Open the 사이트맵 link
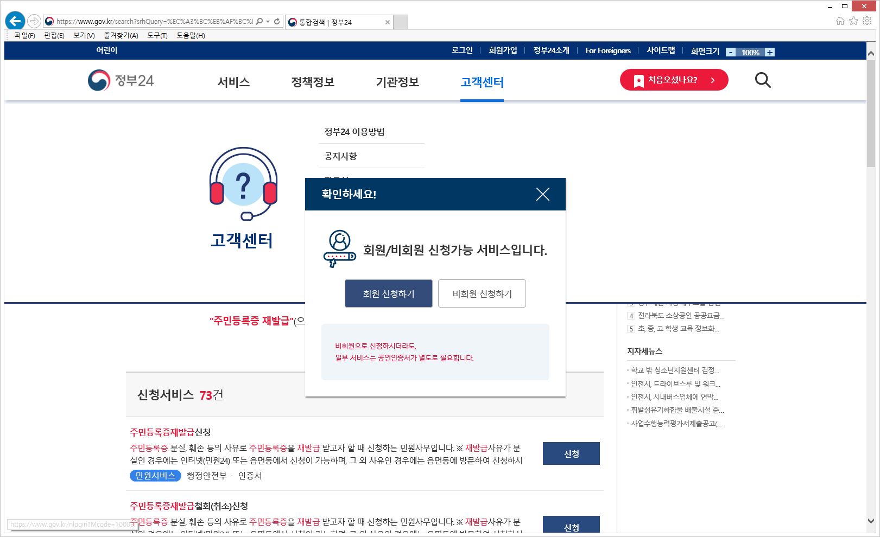This screenshot has height=537, width=880. (x=661, y=50)
